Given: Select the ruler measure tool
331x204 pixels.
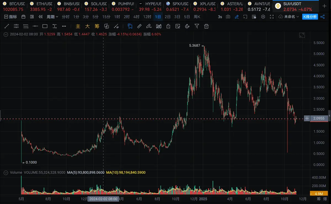Looking at the screenshot, I should pos(139,26).
